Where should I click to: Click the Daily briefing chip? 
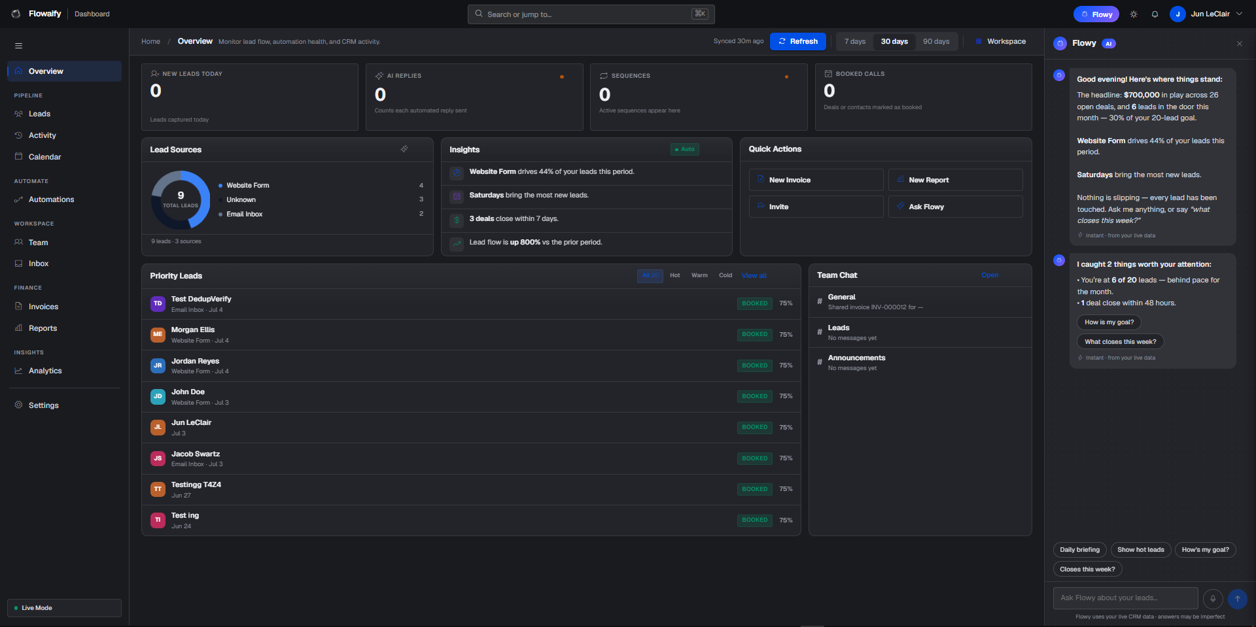(x=1079, y=550)
